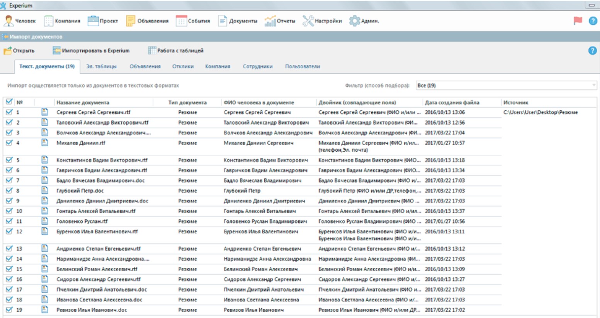Open help from top-right question icon
This screenshot has height=318, width=600.
pyautogui.click(x=593, y=21)
